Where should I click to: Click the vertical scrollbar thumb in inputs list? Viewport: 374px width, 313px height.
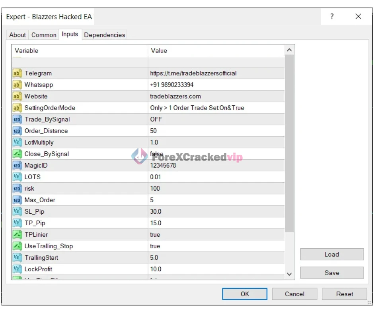point(289,143)
